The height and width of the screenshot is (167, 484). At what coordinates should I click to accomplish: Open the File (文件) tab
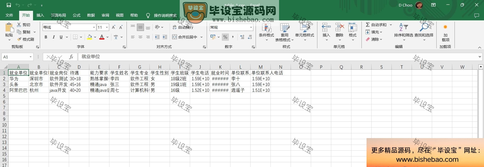pyautogui.click(x=9, y=15)
